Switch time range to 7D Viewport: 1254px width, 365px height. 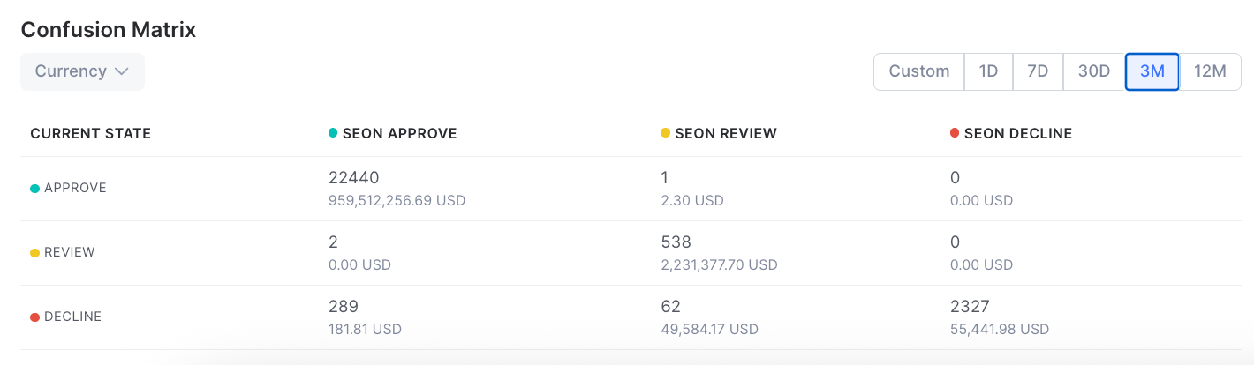[1038, 71]
